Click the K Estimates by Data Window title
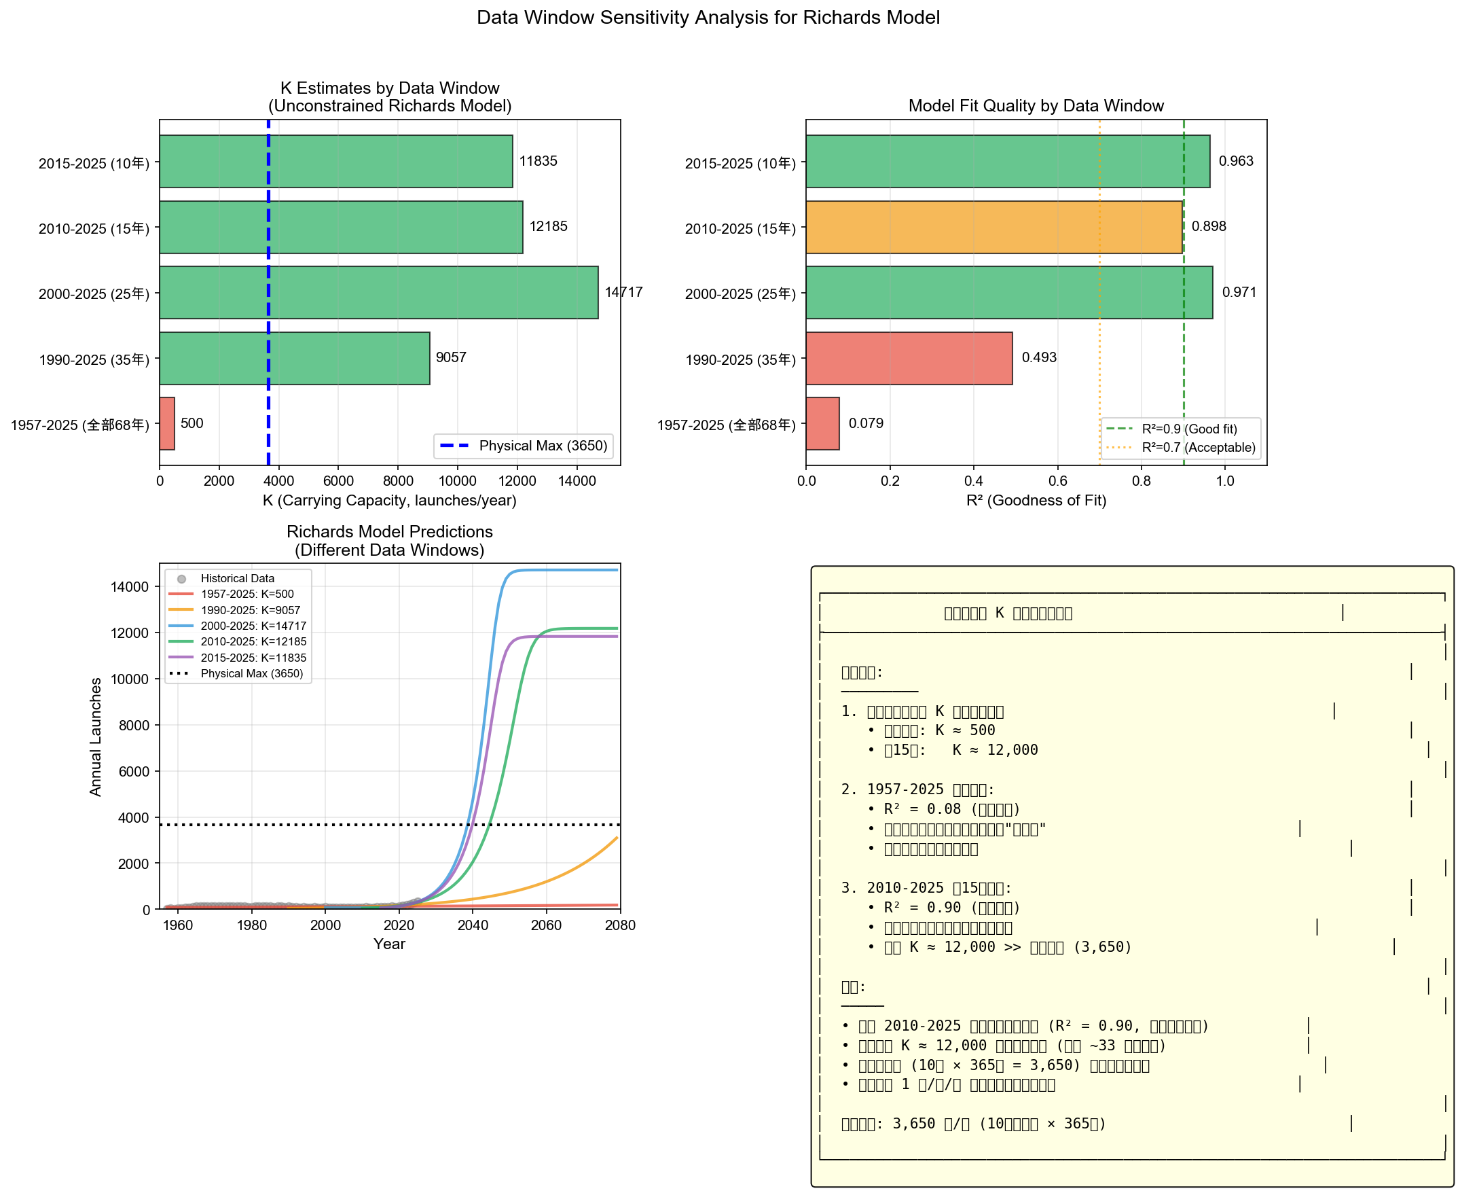The width and height of the screenshot is (1460, 1193). (389, 88)
